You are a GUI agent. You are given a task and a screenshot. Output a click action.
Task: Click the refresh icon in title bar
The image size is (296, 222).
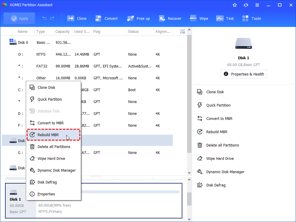246,5
